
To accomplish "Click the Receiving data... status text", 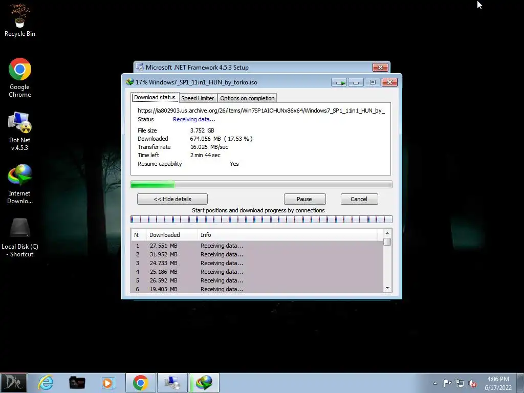I will (194, 119).
